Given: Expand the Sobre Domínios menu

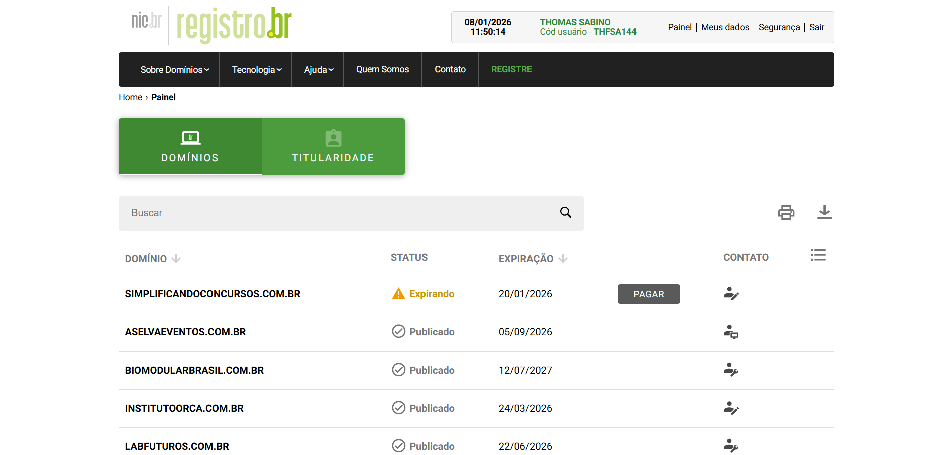Looking at the screenshot, I should click(174, 70).
